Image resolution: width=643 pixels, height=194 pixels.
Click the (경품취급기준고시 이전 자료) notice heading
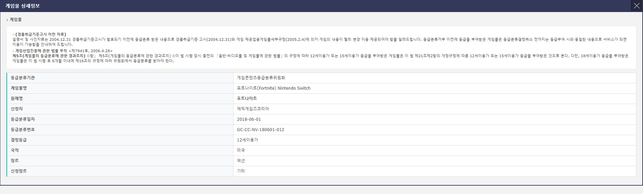[39, 34]
